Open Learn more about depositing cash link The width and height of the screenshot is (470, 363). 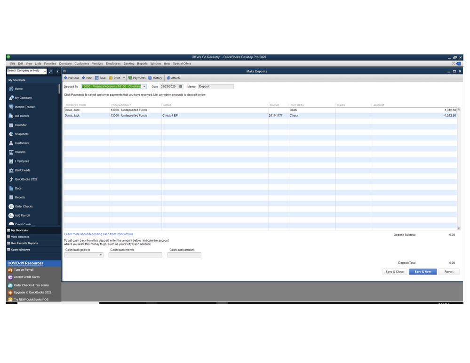tap(99, 234)
